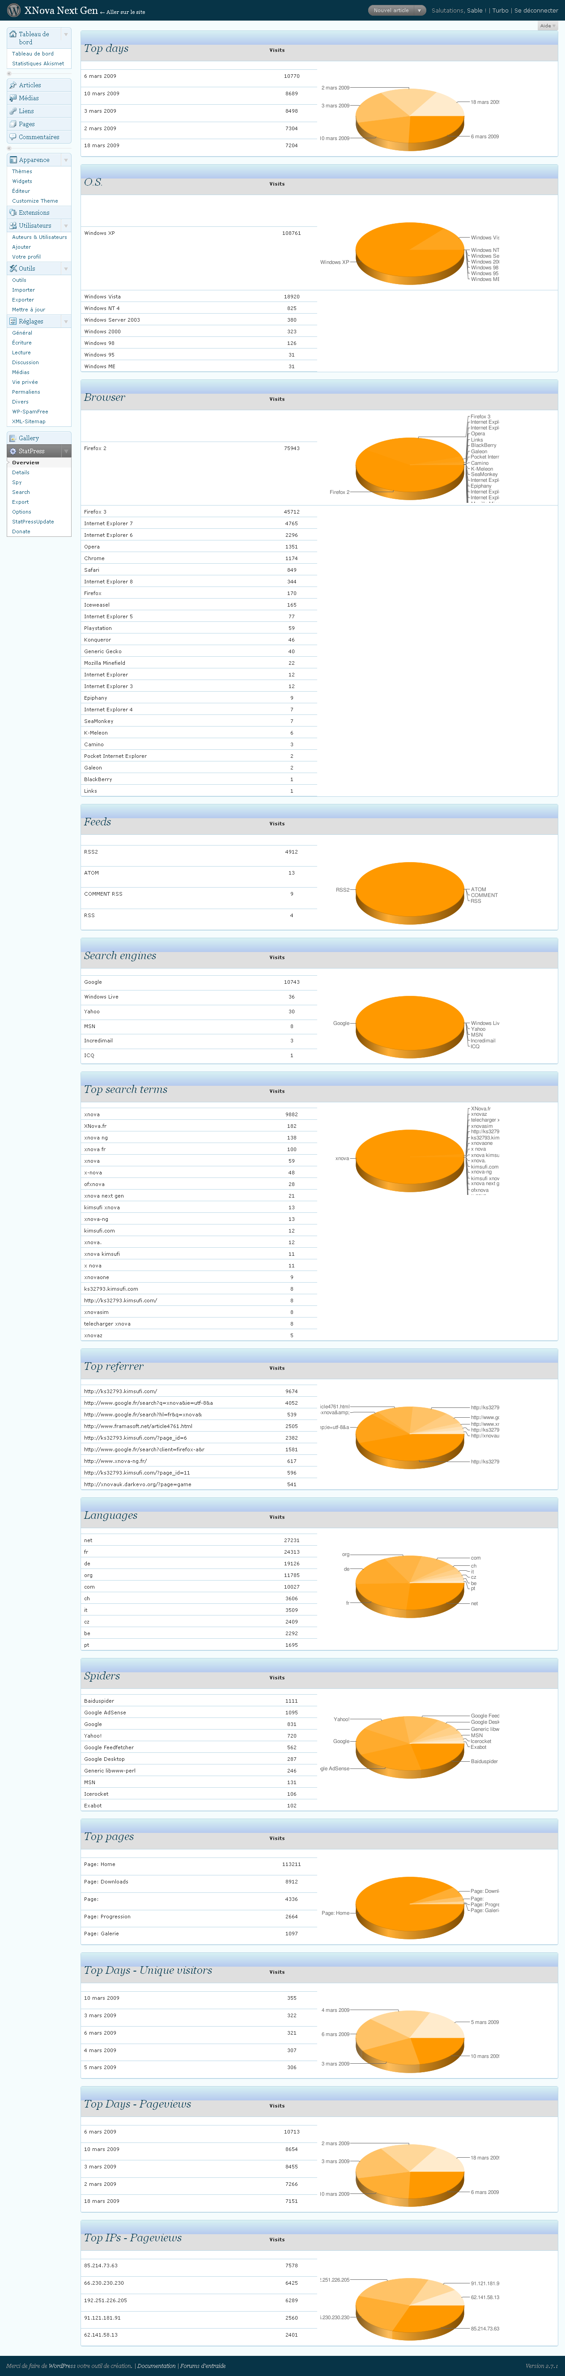Click the house icon beside Tableau de bord

13,34
